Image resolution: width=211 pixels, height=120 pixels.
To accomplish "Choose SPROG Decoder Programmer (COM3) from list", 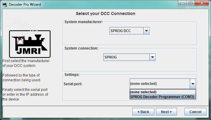I will (x=162, y=97).
